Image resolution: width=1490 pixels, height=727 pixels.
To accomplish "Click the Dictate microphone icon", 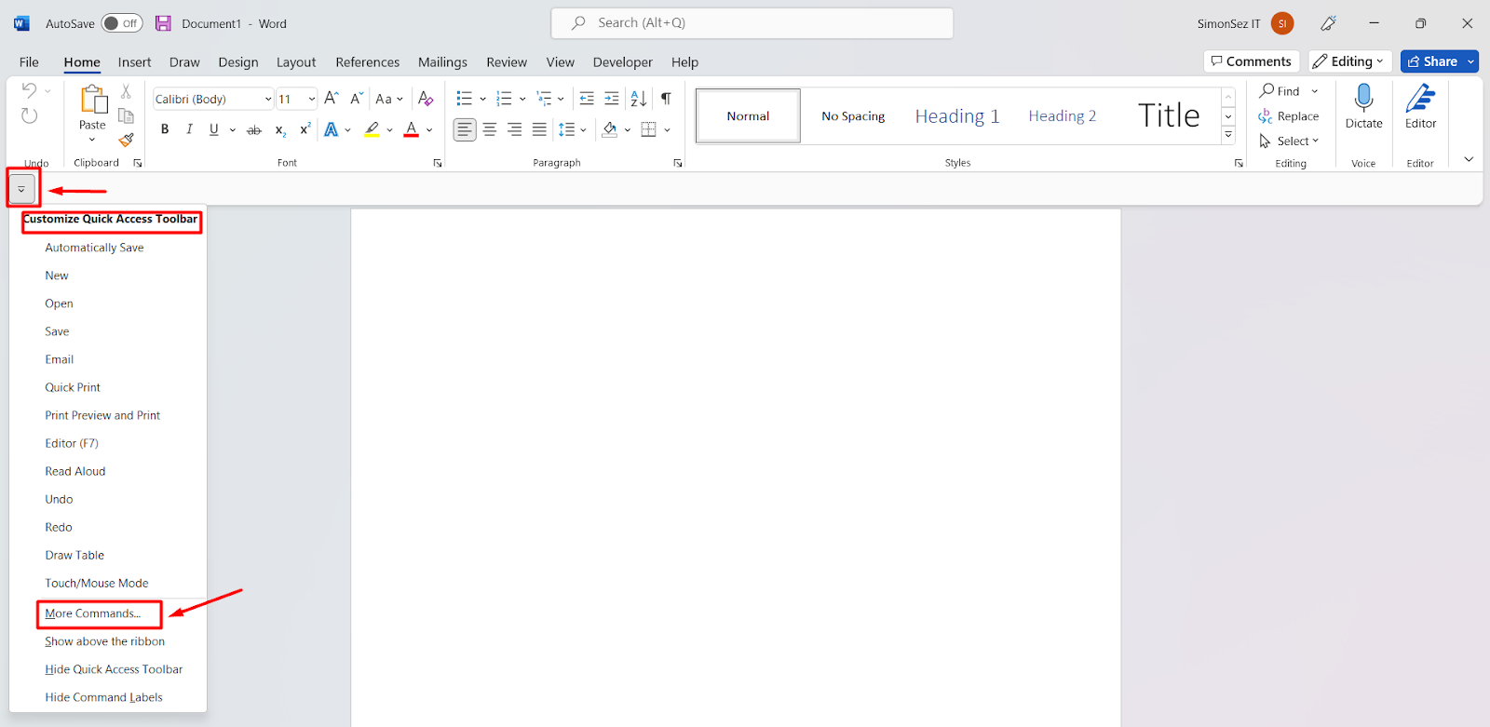I will click(1363, 97).
